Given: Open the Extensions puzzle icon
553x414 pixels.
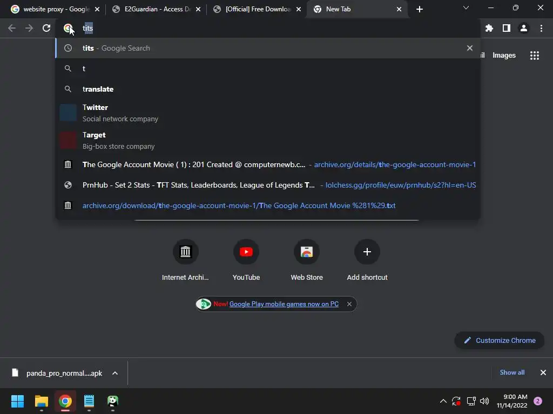Looking at the screenshot, I should coord(489,28).
